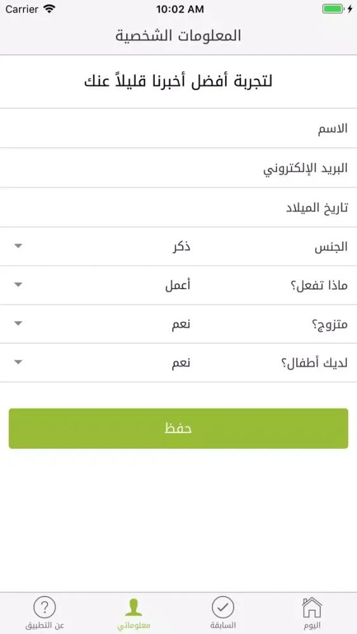Tap the Wi-Fi icon in status bar
The width and height of the screenshot is (357, 634).
tap(49, 10)
